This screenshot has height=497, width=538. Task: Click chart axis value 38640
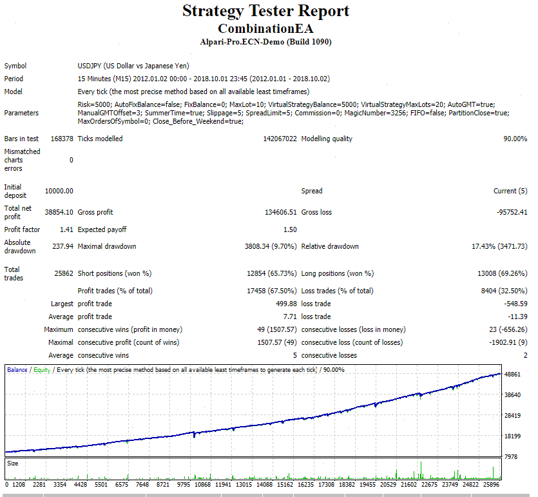point(512,395)
